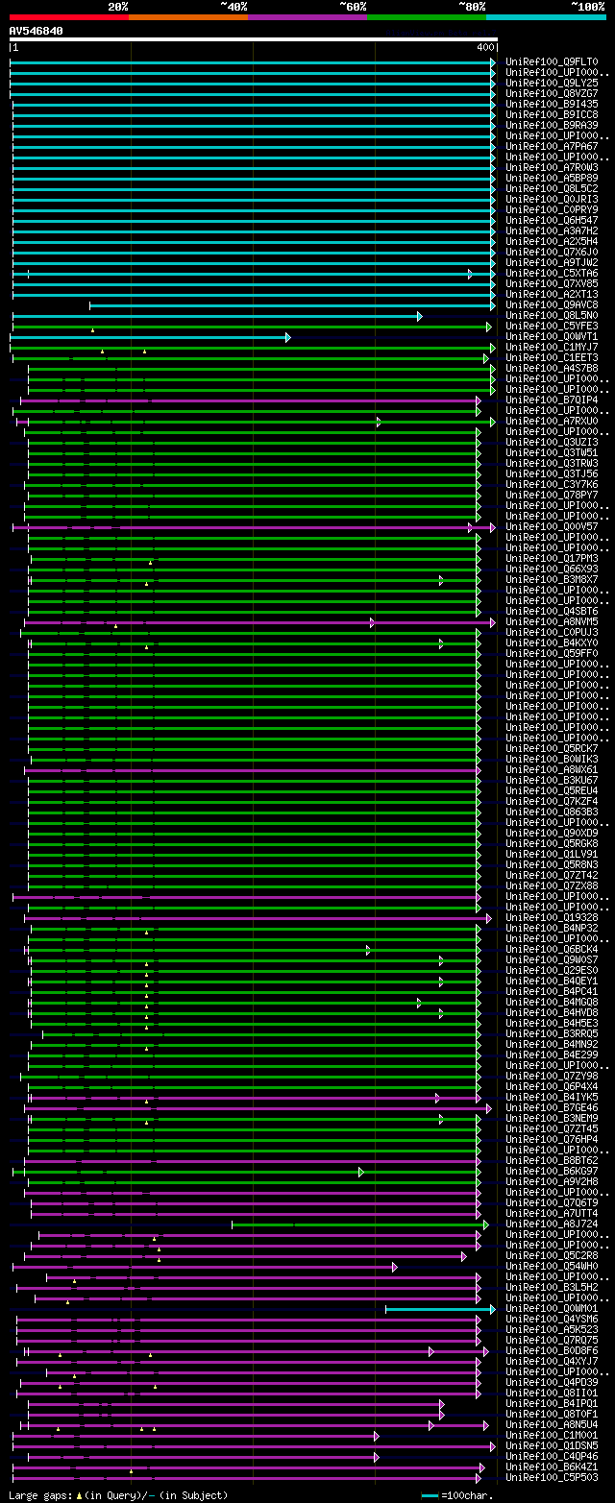Open the UniRef100_Q9FLT0 hit label
This screenshot has width=615, height=1503.
tap(552, 62)
